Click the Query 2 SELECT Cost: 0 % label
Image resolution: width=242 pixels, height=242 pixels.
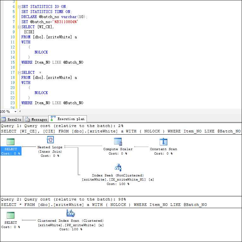click(11, 225)
